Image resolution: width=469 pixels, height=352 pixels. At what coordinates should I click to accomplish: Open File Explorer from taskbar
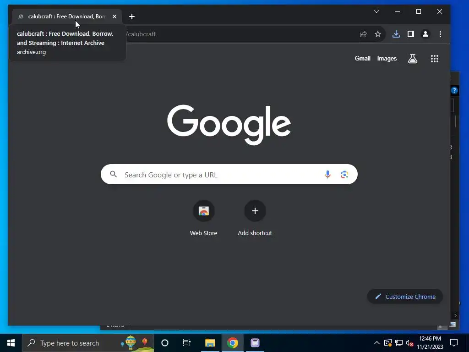[x=210, y=343]
